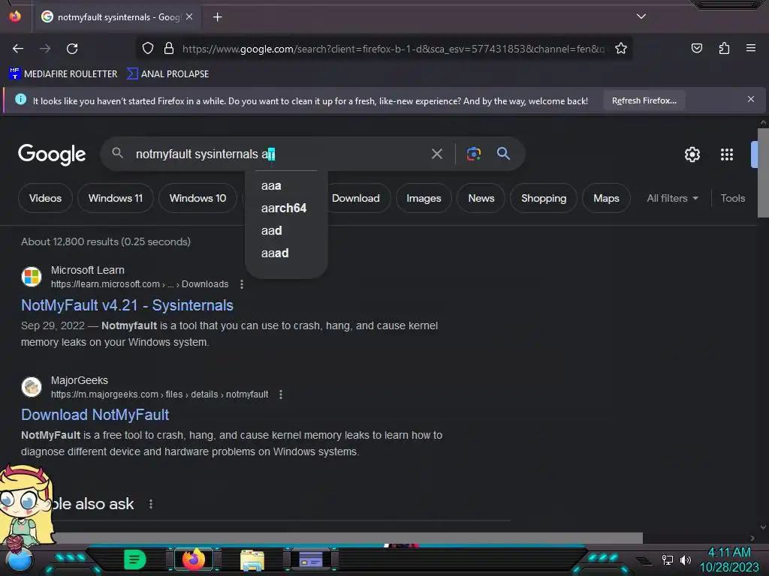Viewport: 769px width, 576px height.
Task: Switch to Shopping results
Action: 544,198
